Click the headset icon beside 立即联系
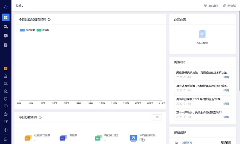This screenshot has height=144, width=240. coord(176,143)
